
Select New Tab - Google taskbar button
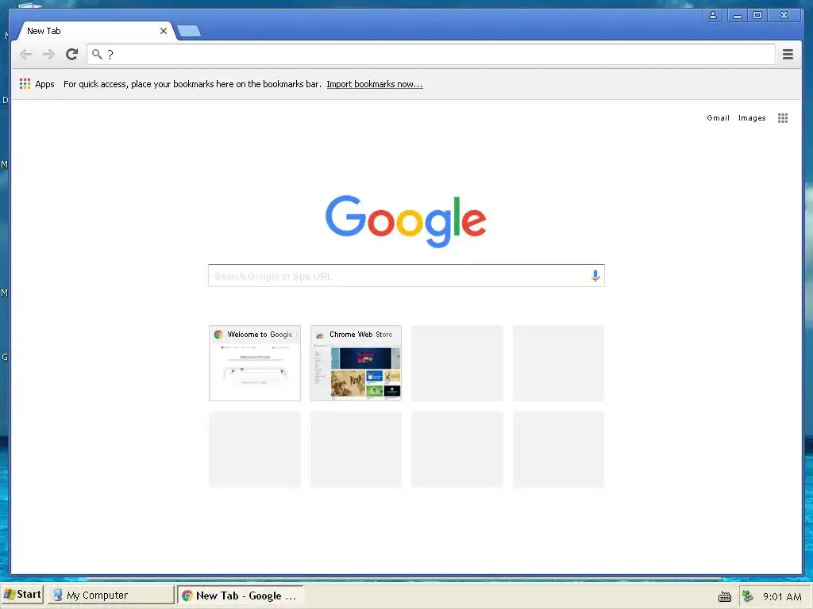(241, 596)
